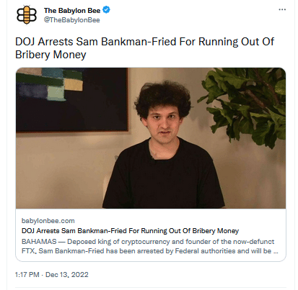
Task: Click the Dec 13, 2022 date
Action: (x=67, y=275)
